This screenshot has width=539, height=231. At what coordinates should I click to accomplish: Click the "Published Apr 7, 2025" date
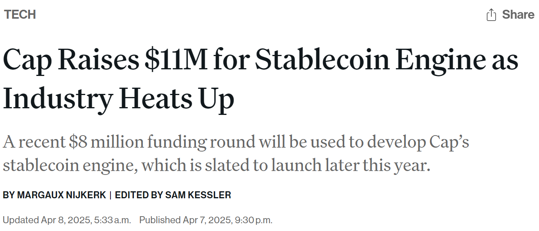(x=185, y=220)
